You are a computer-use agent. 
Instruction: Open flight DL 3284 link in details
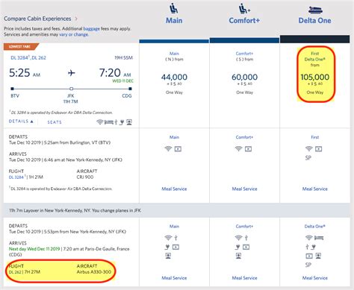(16, 177)
